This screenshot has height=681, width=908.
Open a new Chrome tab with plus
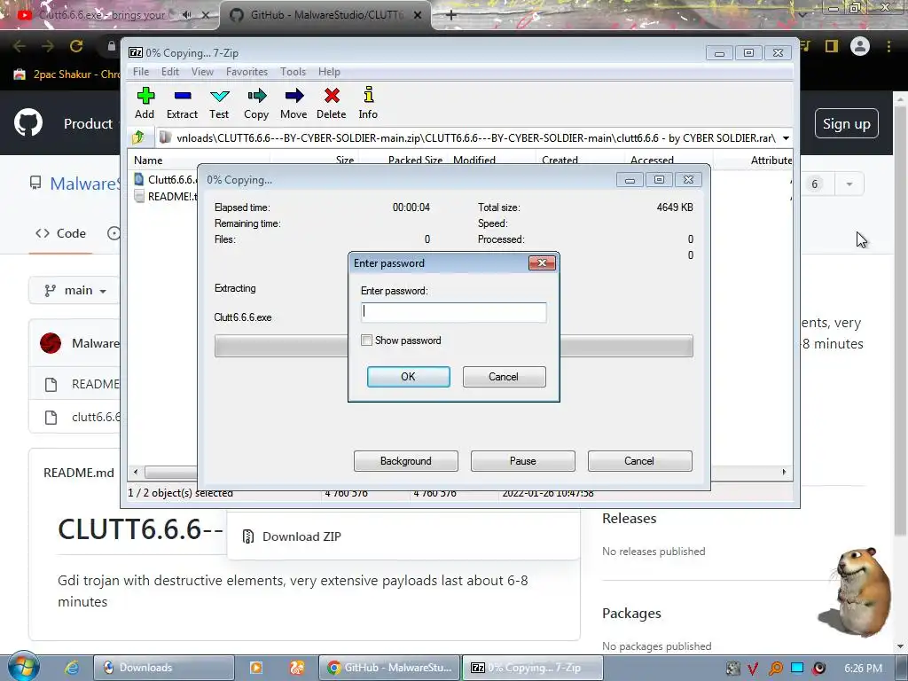tap(451, 15)
